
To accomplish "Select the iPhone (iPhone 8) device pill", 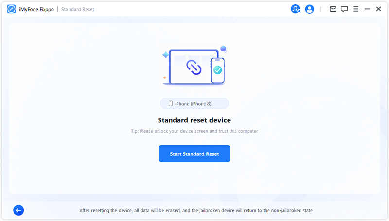I will [x=194, y=103].
